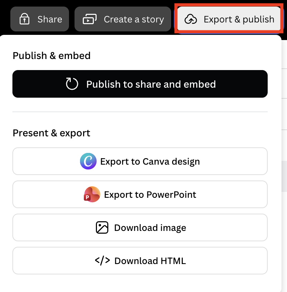Click the cloud upload icon
This screenshot has width=287, height=292.
pos(191,19)
